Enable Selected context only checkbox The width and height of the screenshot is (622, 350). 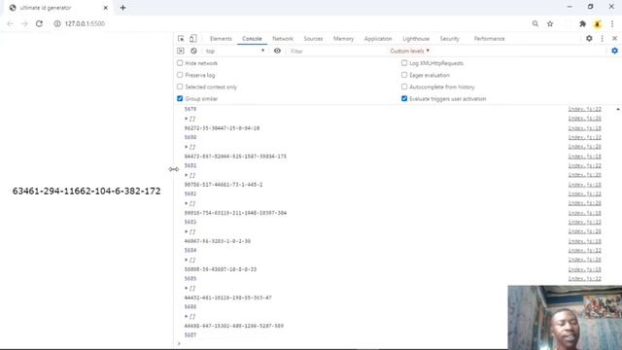[x=180, y=87]
